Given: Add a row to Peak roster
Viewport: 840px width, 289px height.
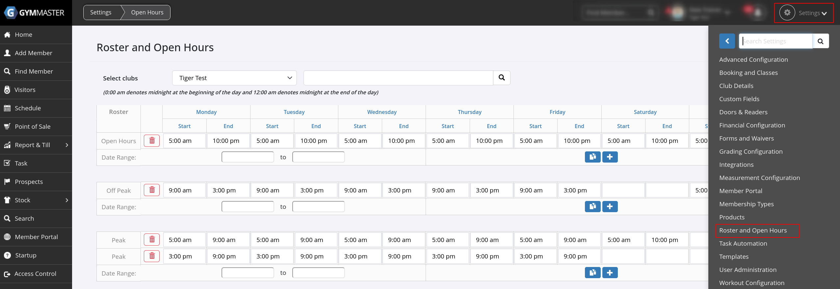Looking at the screenshot, I should click(610, 273).
